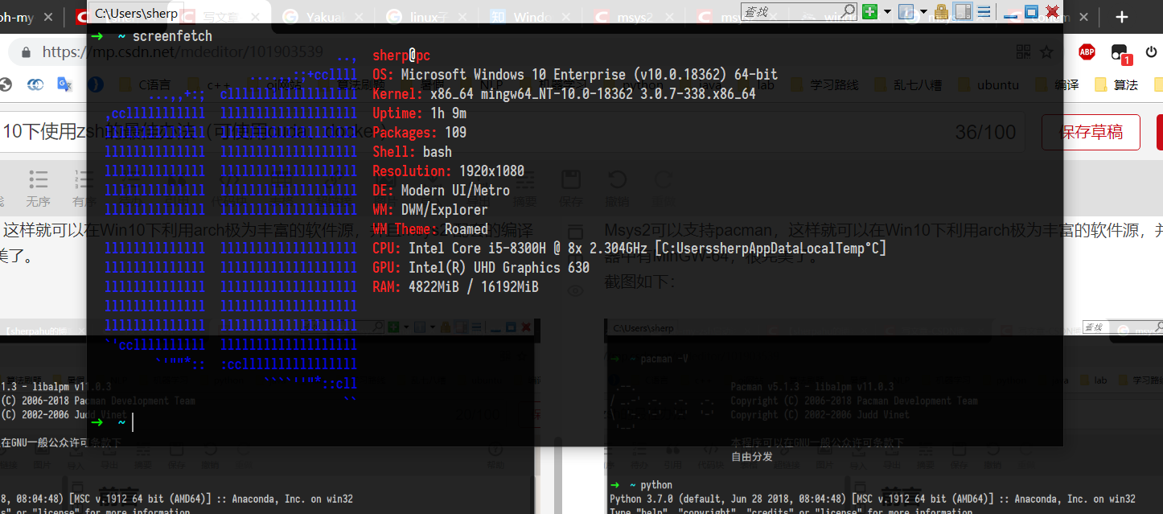Click the 撤销 undo icon
The image size is (1163, 514).
pyautogui.click(x=617, y=179)
